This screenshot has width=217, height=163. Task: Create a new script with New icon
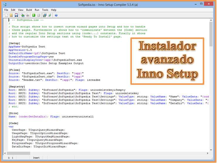tap(6, 15)
